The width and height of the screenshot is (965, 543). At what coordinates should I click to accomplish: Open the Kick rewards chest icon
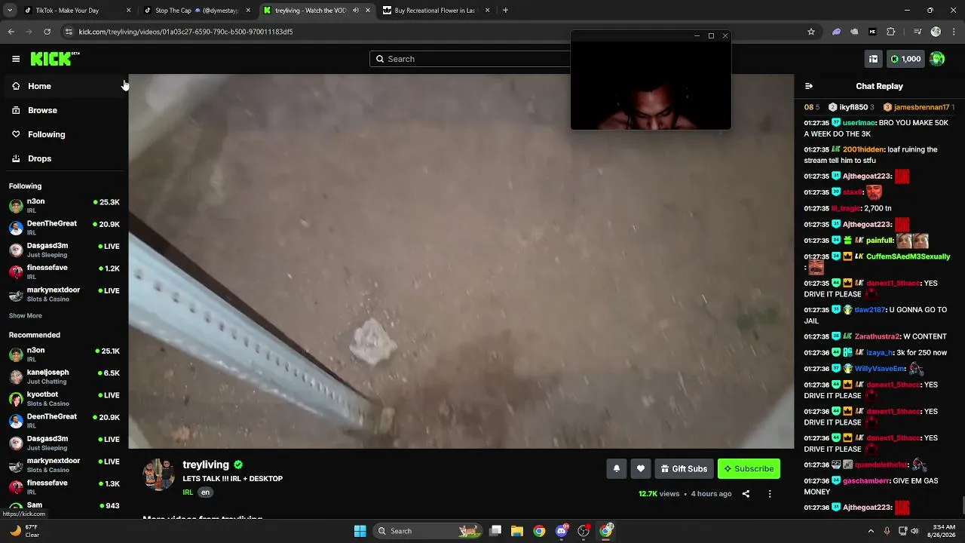(x=873, y=59)
